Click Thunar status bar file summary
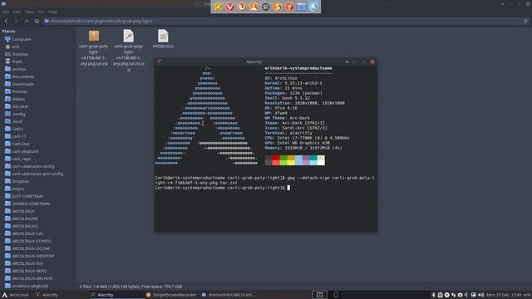The image size is (532, 299). 131,287
